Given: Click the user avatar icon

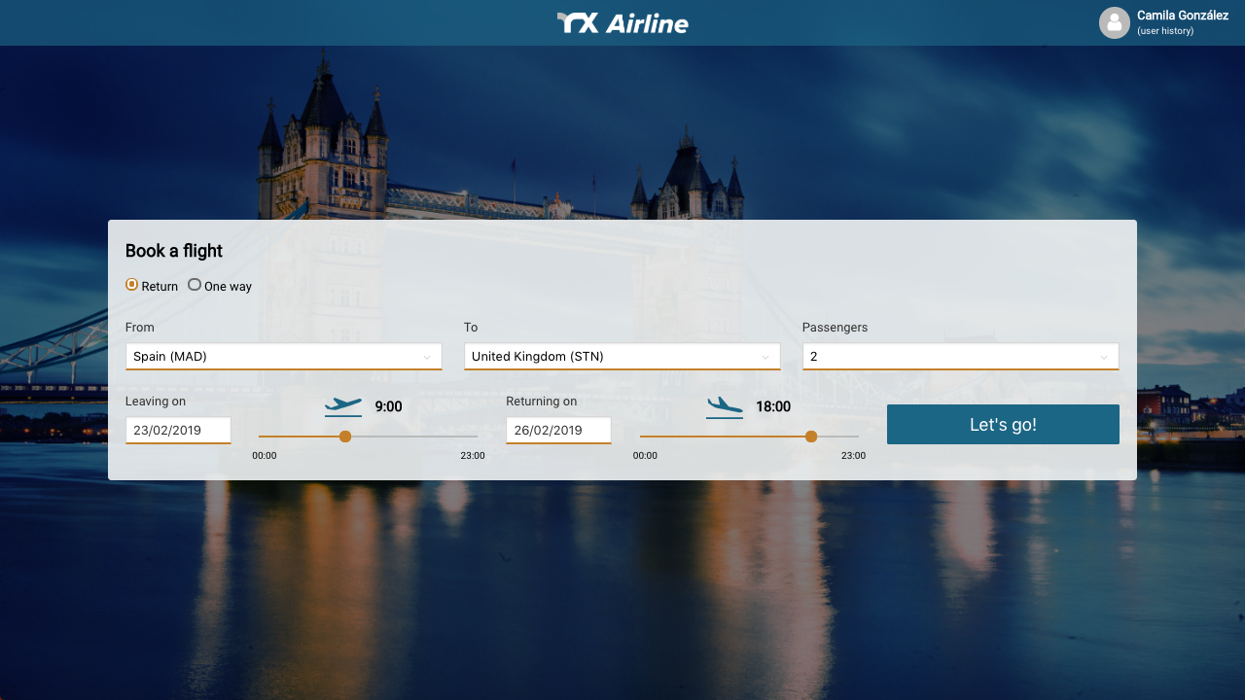Looking at the screenshot, I should (x=1114, y=22).
